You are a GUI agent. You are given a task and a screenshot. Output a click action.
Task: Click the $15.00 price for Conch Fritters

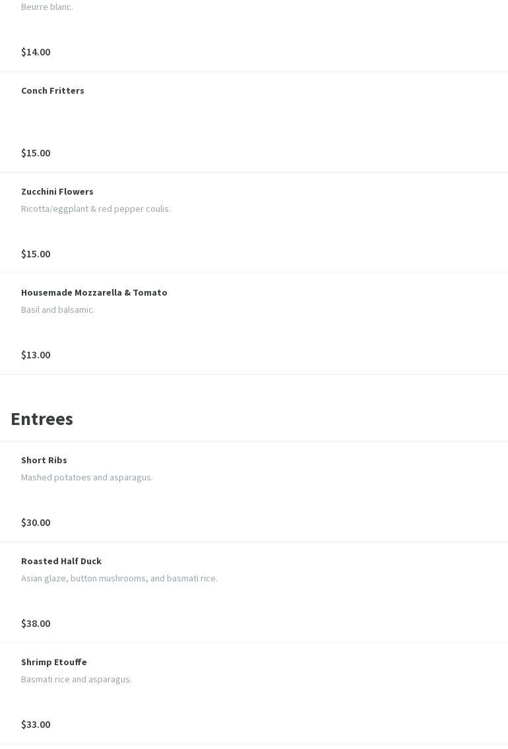click(x=36, y=153)
